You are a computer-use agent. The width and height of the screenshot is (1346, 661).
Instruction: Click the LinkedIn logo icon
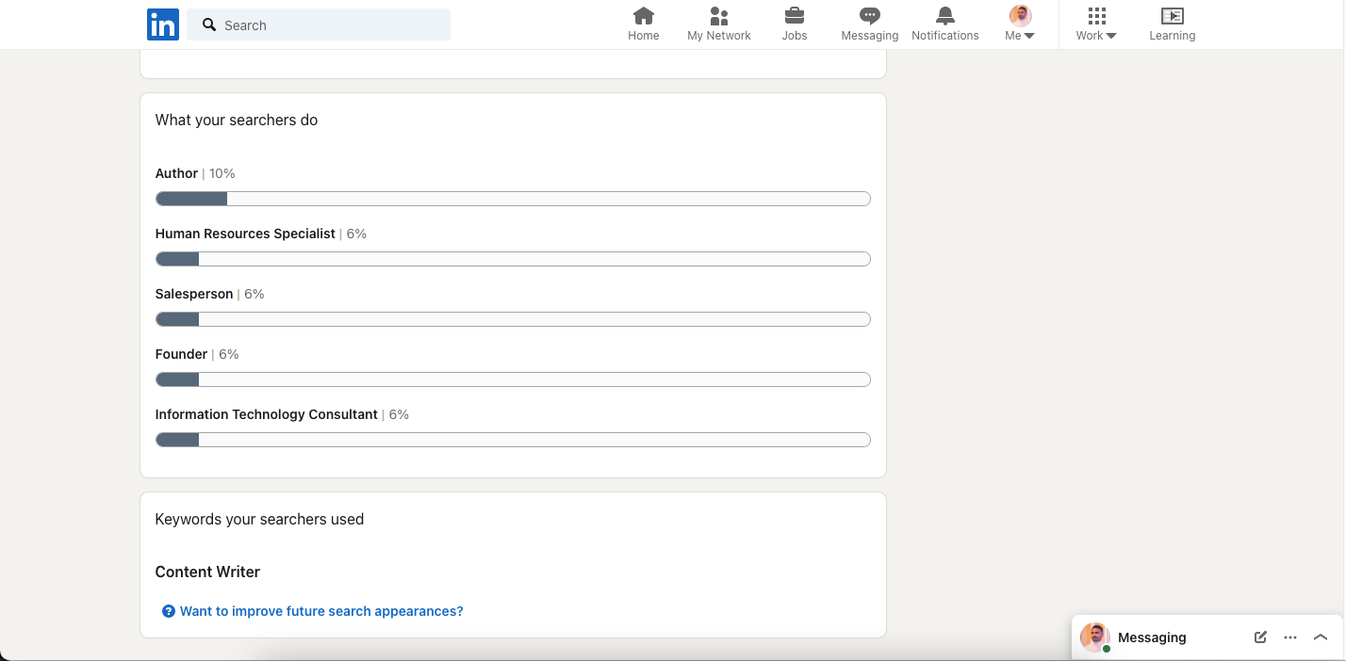162,24
